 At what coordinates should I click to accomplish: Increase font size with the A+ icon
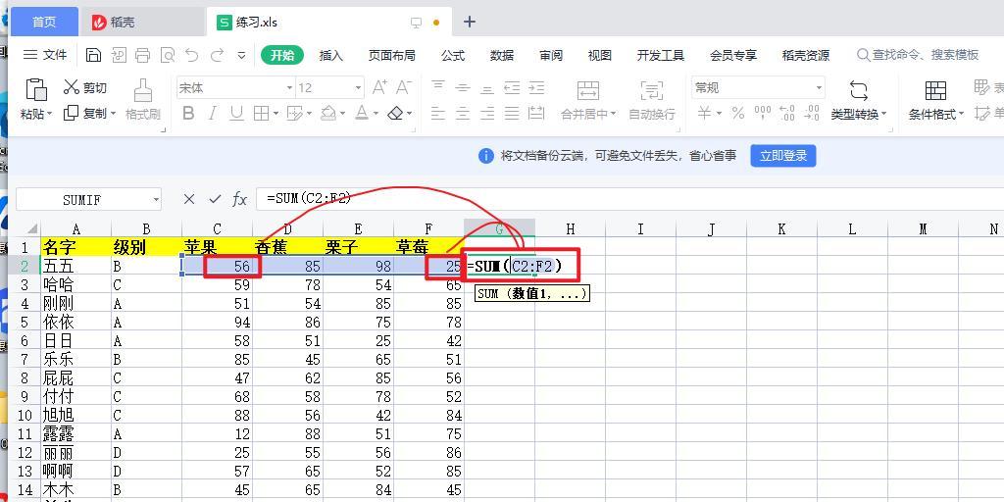(379, 87)
